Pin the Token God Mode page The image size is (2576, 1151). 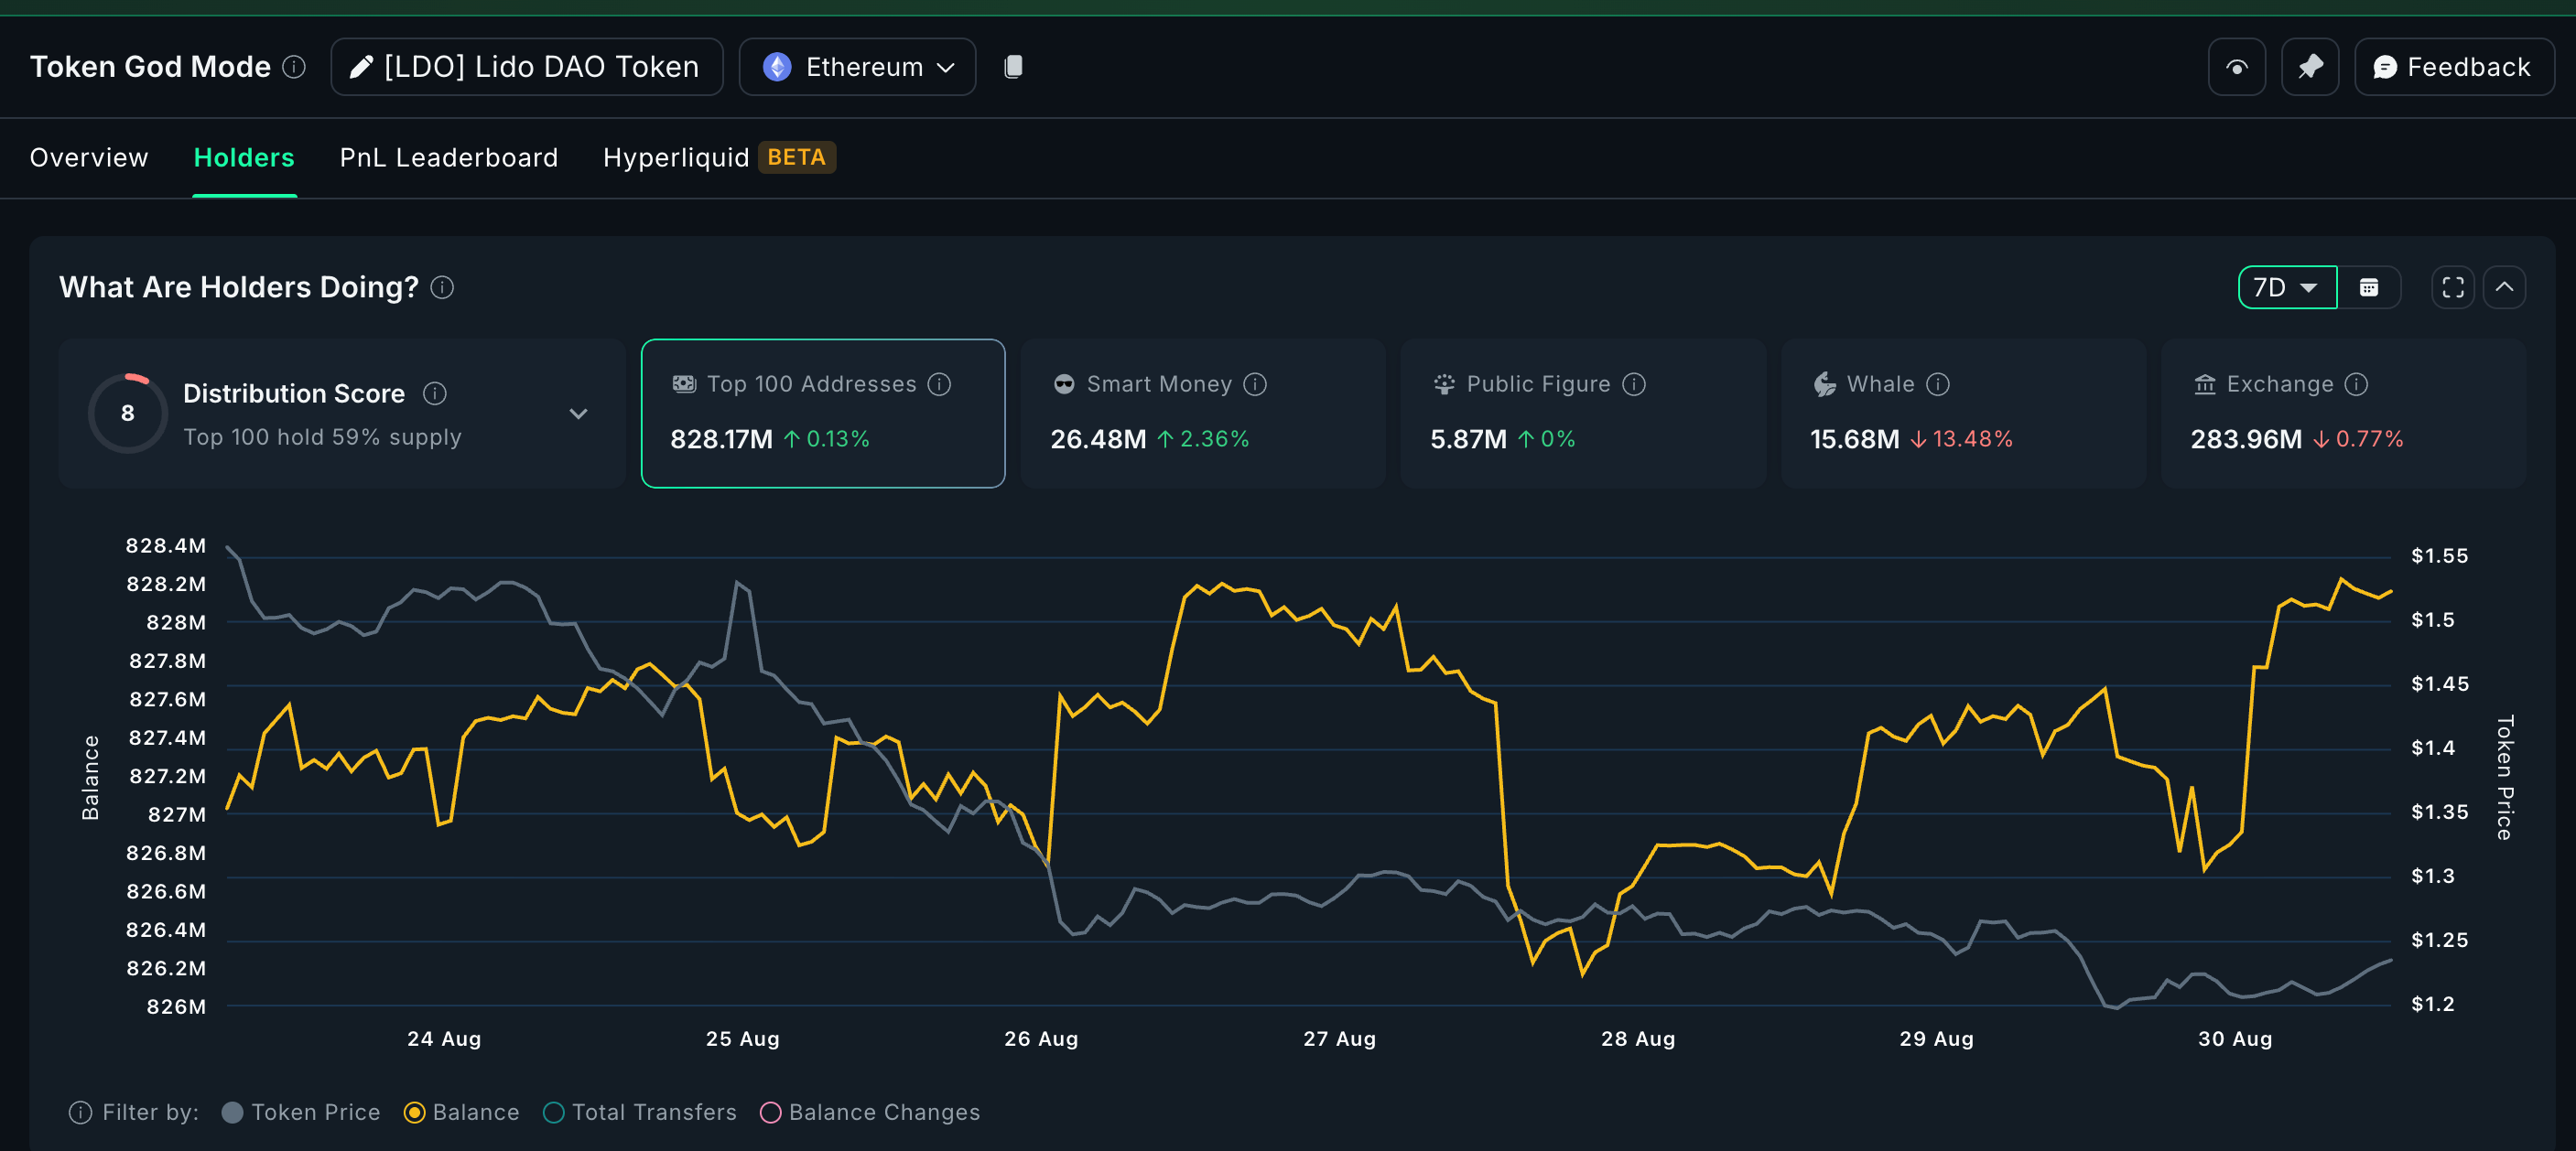(2310, 66)
